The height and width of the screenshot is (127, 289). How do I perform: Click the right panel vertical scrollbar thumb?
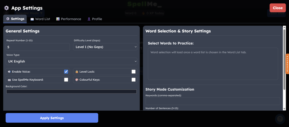point(284,60)
